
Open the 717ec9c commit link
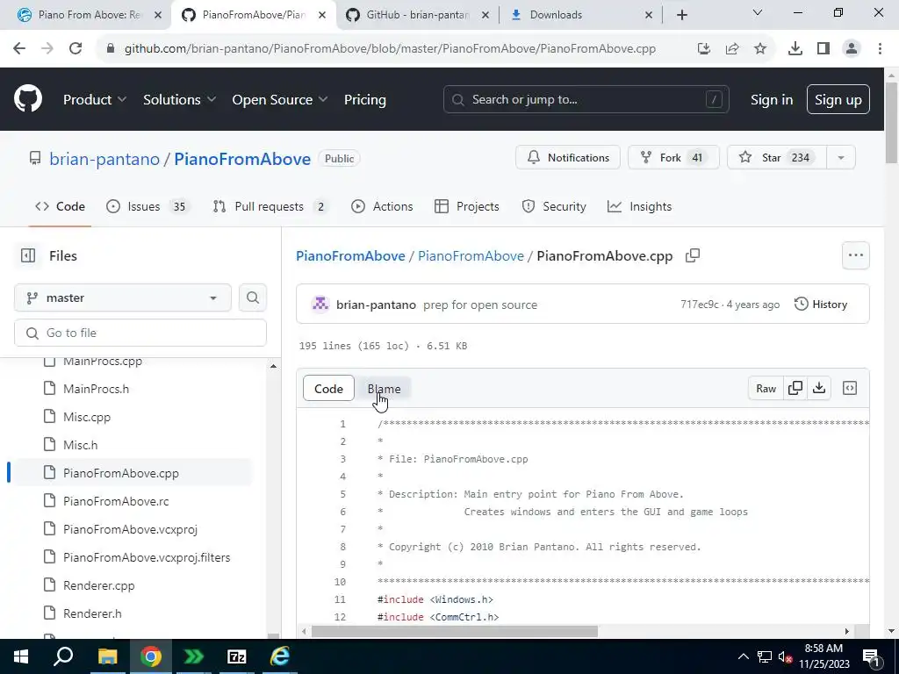[x=700, y=305]
